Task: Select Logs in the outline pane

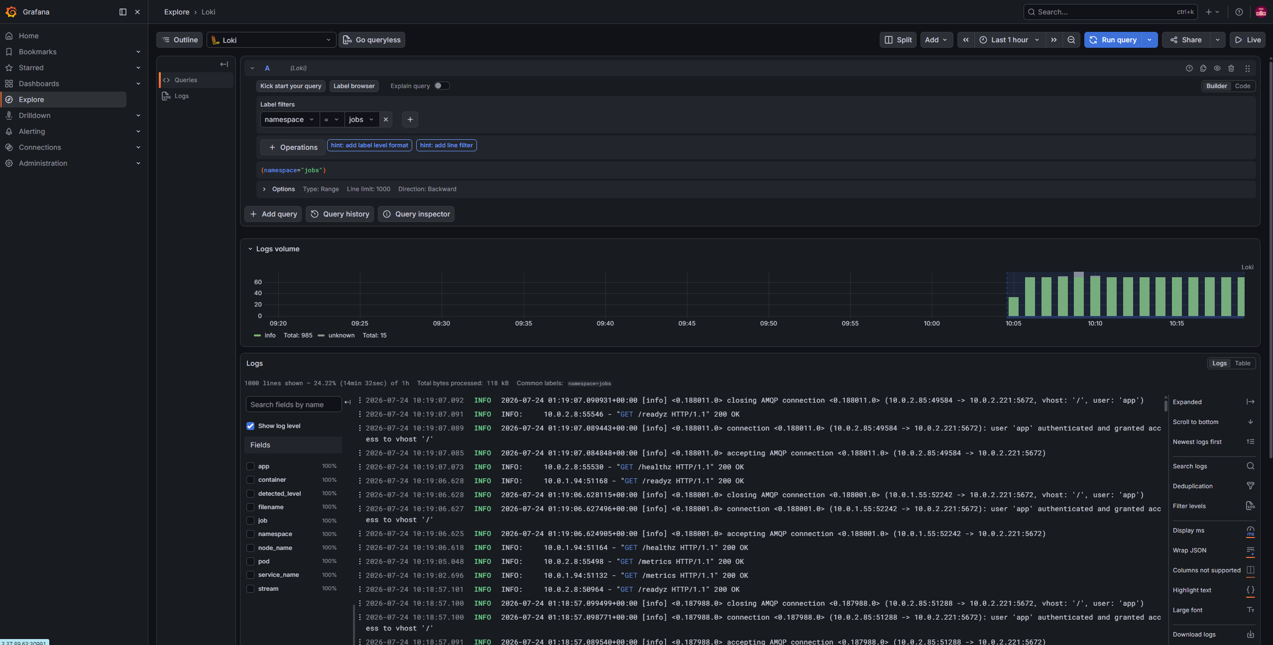Action: (x=181, y=96)
